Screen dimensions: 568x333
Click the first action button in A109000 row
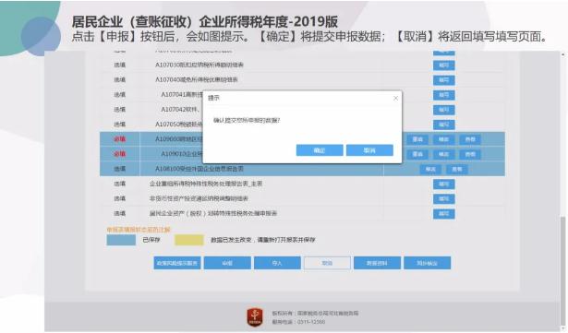417,139
